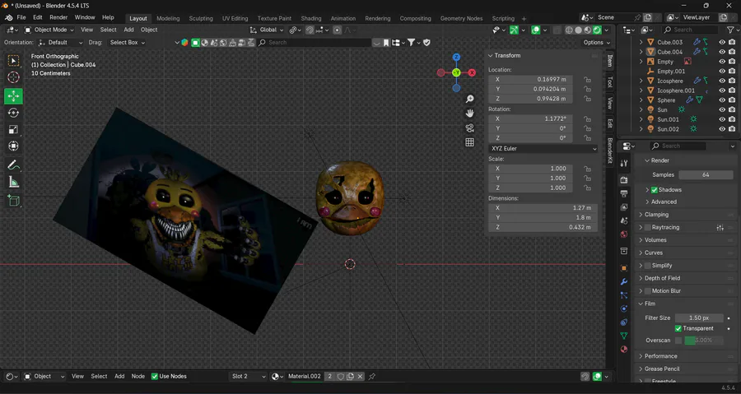Viewport: 741px width, 394px height.
Task: Toggle the Use Nodes checkbox
Action: pyautogui.click(x=155, y=377)
